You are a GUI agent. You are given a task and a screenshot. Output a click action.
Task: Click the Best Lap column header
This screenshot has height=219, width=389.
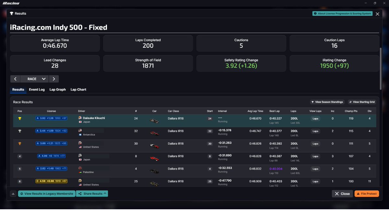click(x=274, y=111)
